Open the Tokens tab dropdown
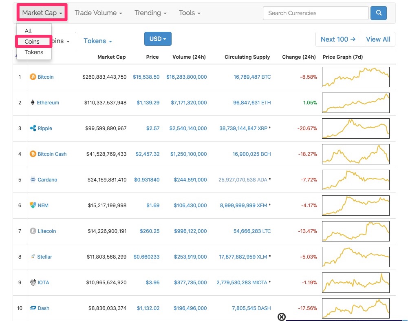The width and height of the screenshot is (408, 321). [x=97, y=41]
